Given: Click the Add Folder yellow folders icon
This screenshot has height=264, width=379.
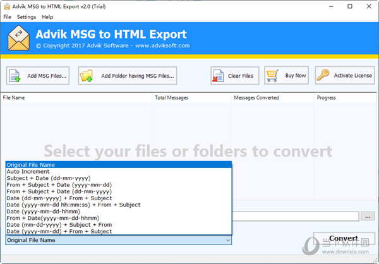Looking at the screenshot, I should [x=87, y=76].
